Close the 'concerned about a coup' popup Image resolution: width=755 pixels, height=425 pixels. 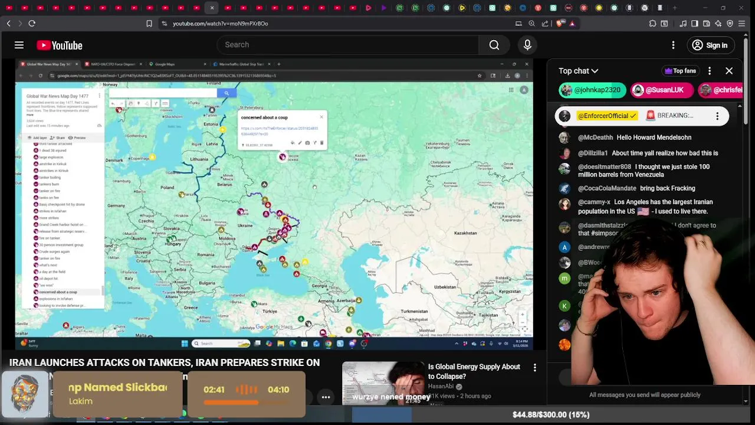coord(321,117)
